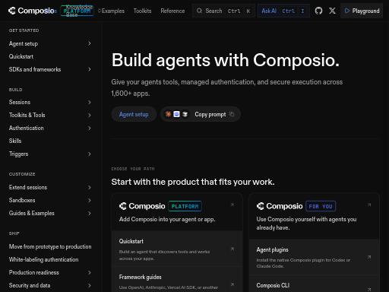Click the CUSTOMIZE section label
This screenshot has width=389, height=292.
point(22,174)
